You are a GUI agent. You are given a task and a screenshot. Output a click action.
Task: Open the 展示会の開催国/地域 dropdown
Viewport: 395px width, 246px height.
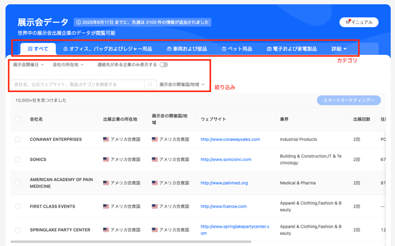pos(182,84)
